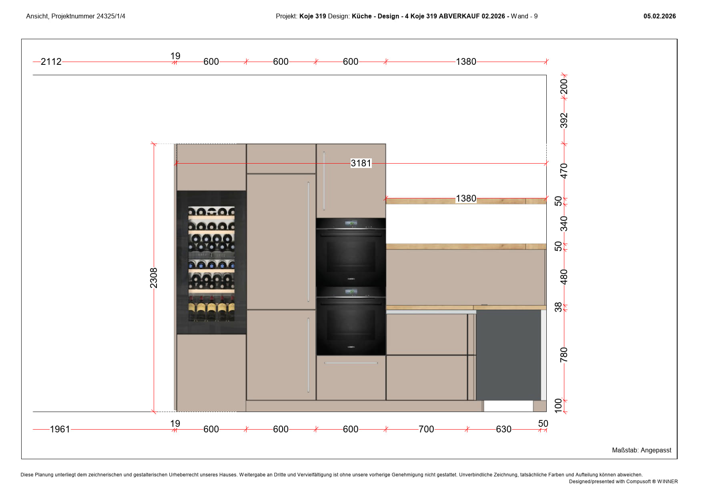Click the 1961 dimension at bottom left
This screenshot has width=702, height=496.
tap(60, 429)
